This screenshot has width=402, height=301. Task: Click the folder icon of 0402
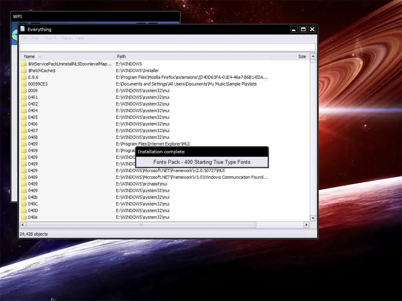coord(24,104)
